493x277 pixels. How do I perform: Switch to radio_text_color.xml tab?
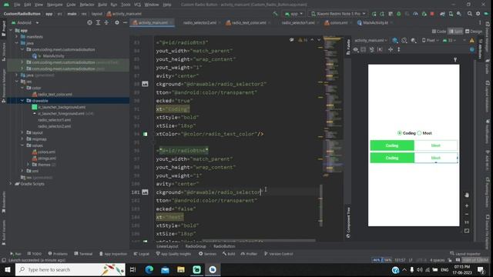[x=246, y=22]
